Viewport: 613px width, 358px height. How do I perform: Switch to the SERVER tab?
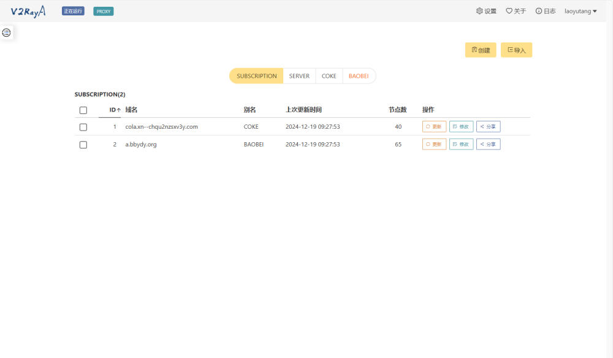click(x=299, y=75)
